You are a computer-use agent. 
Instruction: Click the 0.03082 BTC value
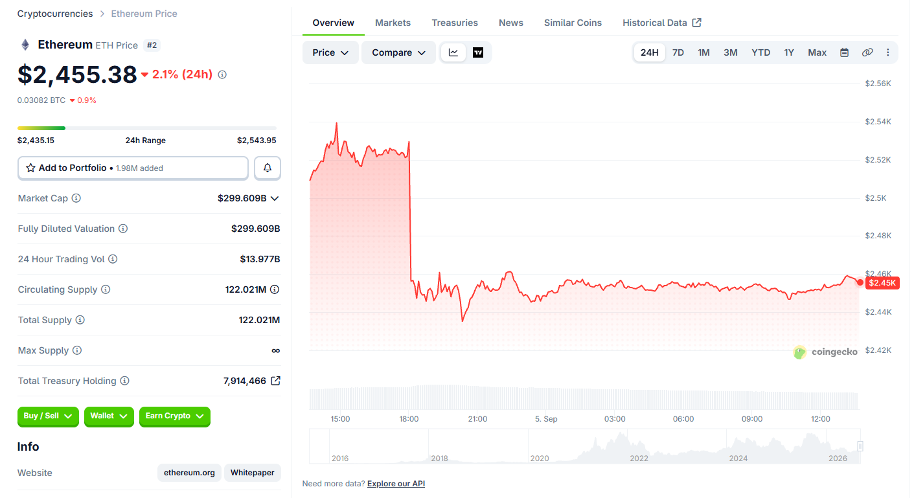(41, 100)
